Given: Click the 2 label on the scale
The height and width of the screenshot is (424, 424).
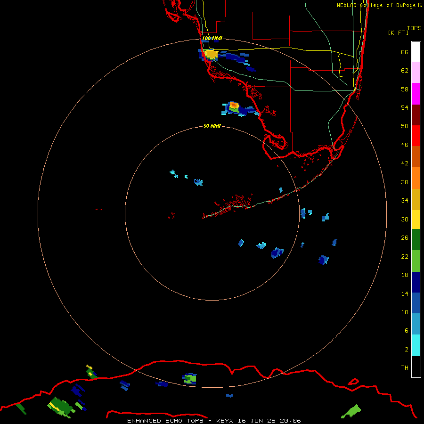Looking at the screenshot, I should click(407, 350).
